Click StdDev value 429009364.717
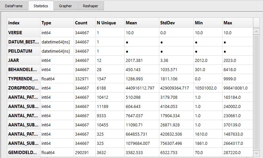The image size is (263, 158). pyautogui.click(x=174, y=88)
